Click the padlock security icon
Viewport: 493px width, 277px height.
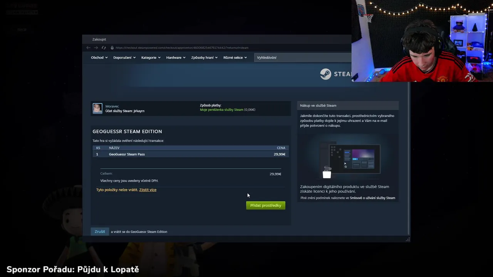[x=112, y=48]
